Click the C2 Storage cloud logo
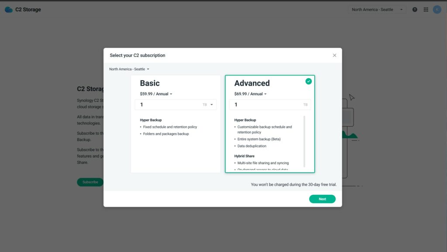The height and width of the screenshot is (252, 447). pyautogui.click(x=8, y=10)
